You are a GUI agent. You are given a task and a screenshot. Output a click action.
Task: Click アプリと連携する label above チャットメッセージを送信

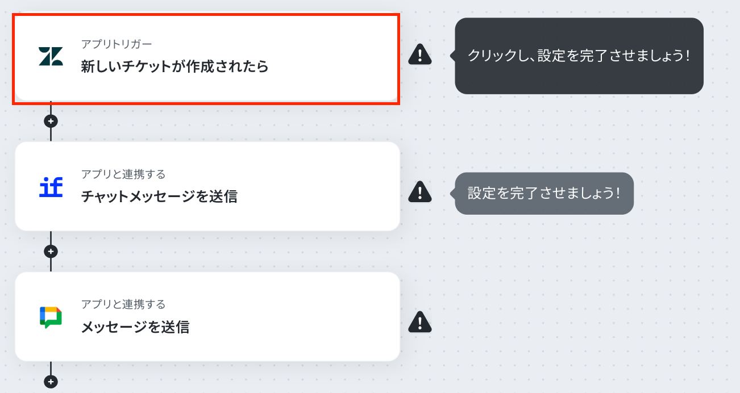[x=123, y=174]
